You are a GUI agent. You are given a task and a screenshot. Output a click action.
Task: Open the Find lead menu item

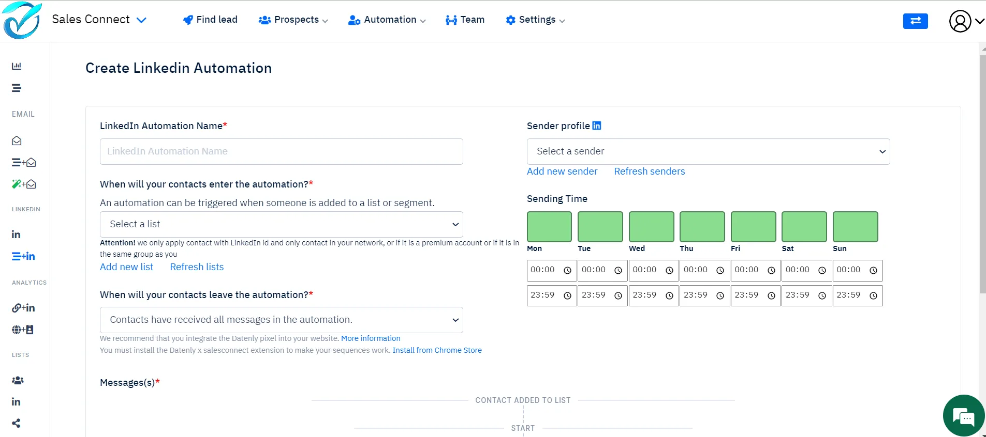point(210,20)
